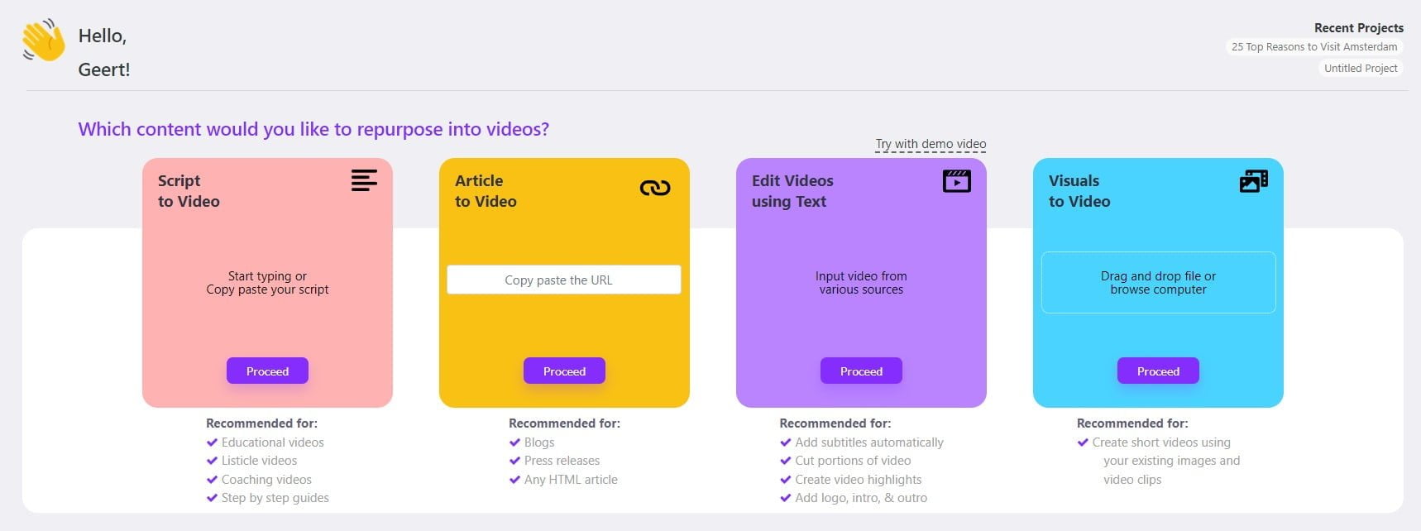Open Try with demo video link
The image size is (1421, 531).
[x=931, y=144]
